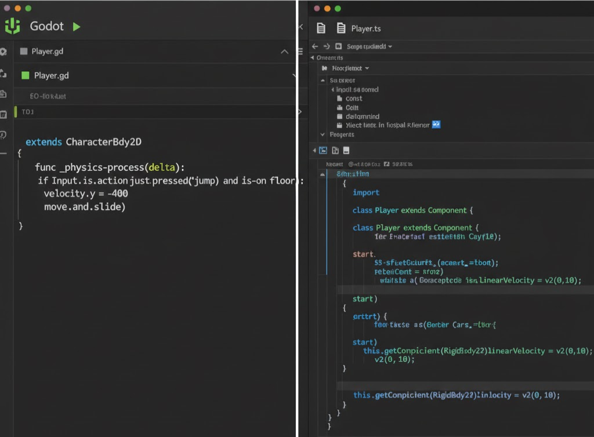Image resolution: width=594 pixels, height=437 pixels.
Task: Expand the Peogents section chevron
Action: coord(323,134)
